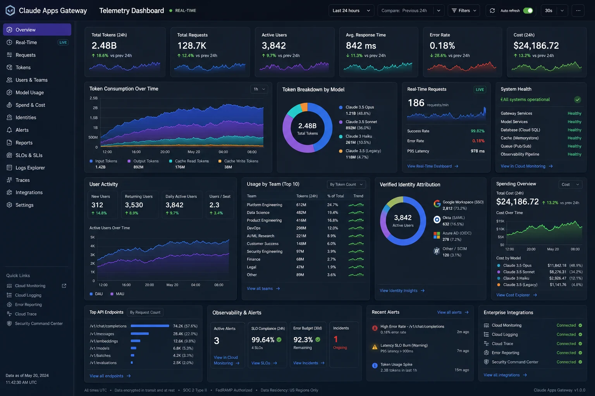Open the 1h granularity dropdown on token chart
The height and width of the screenshot is (396, 595).
coord(259,89)
